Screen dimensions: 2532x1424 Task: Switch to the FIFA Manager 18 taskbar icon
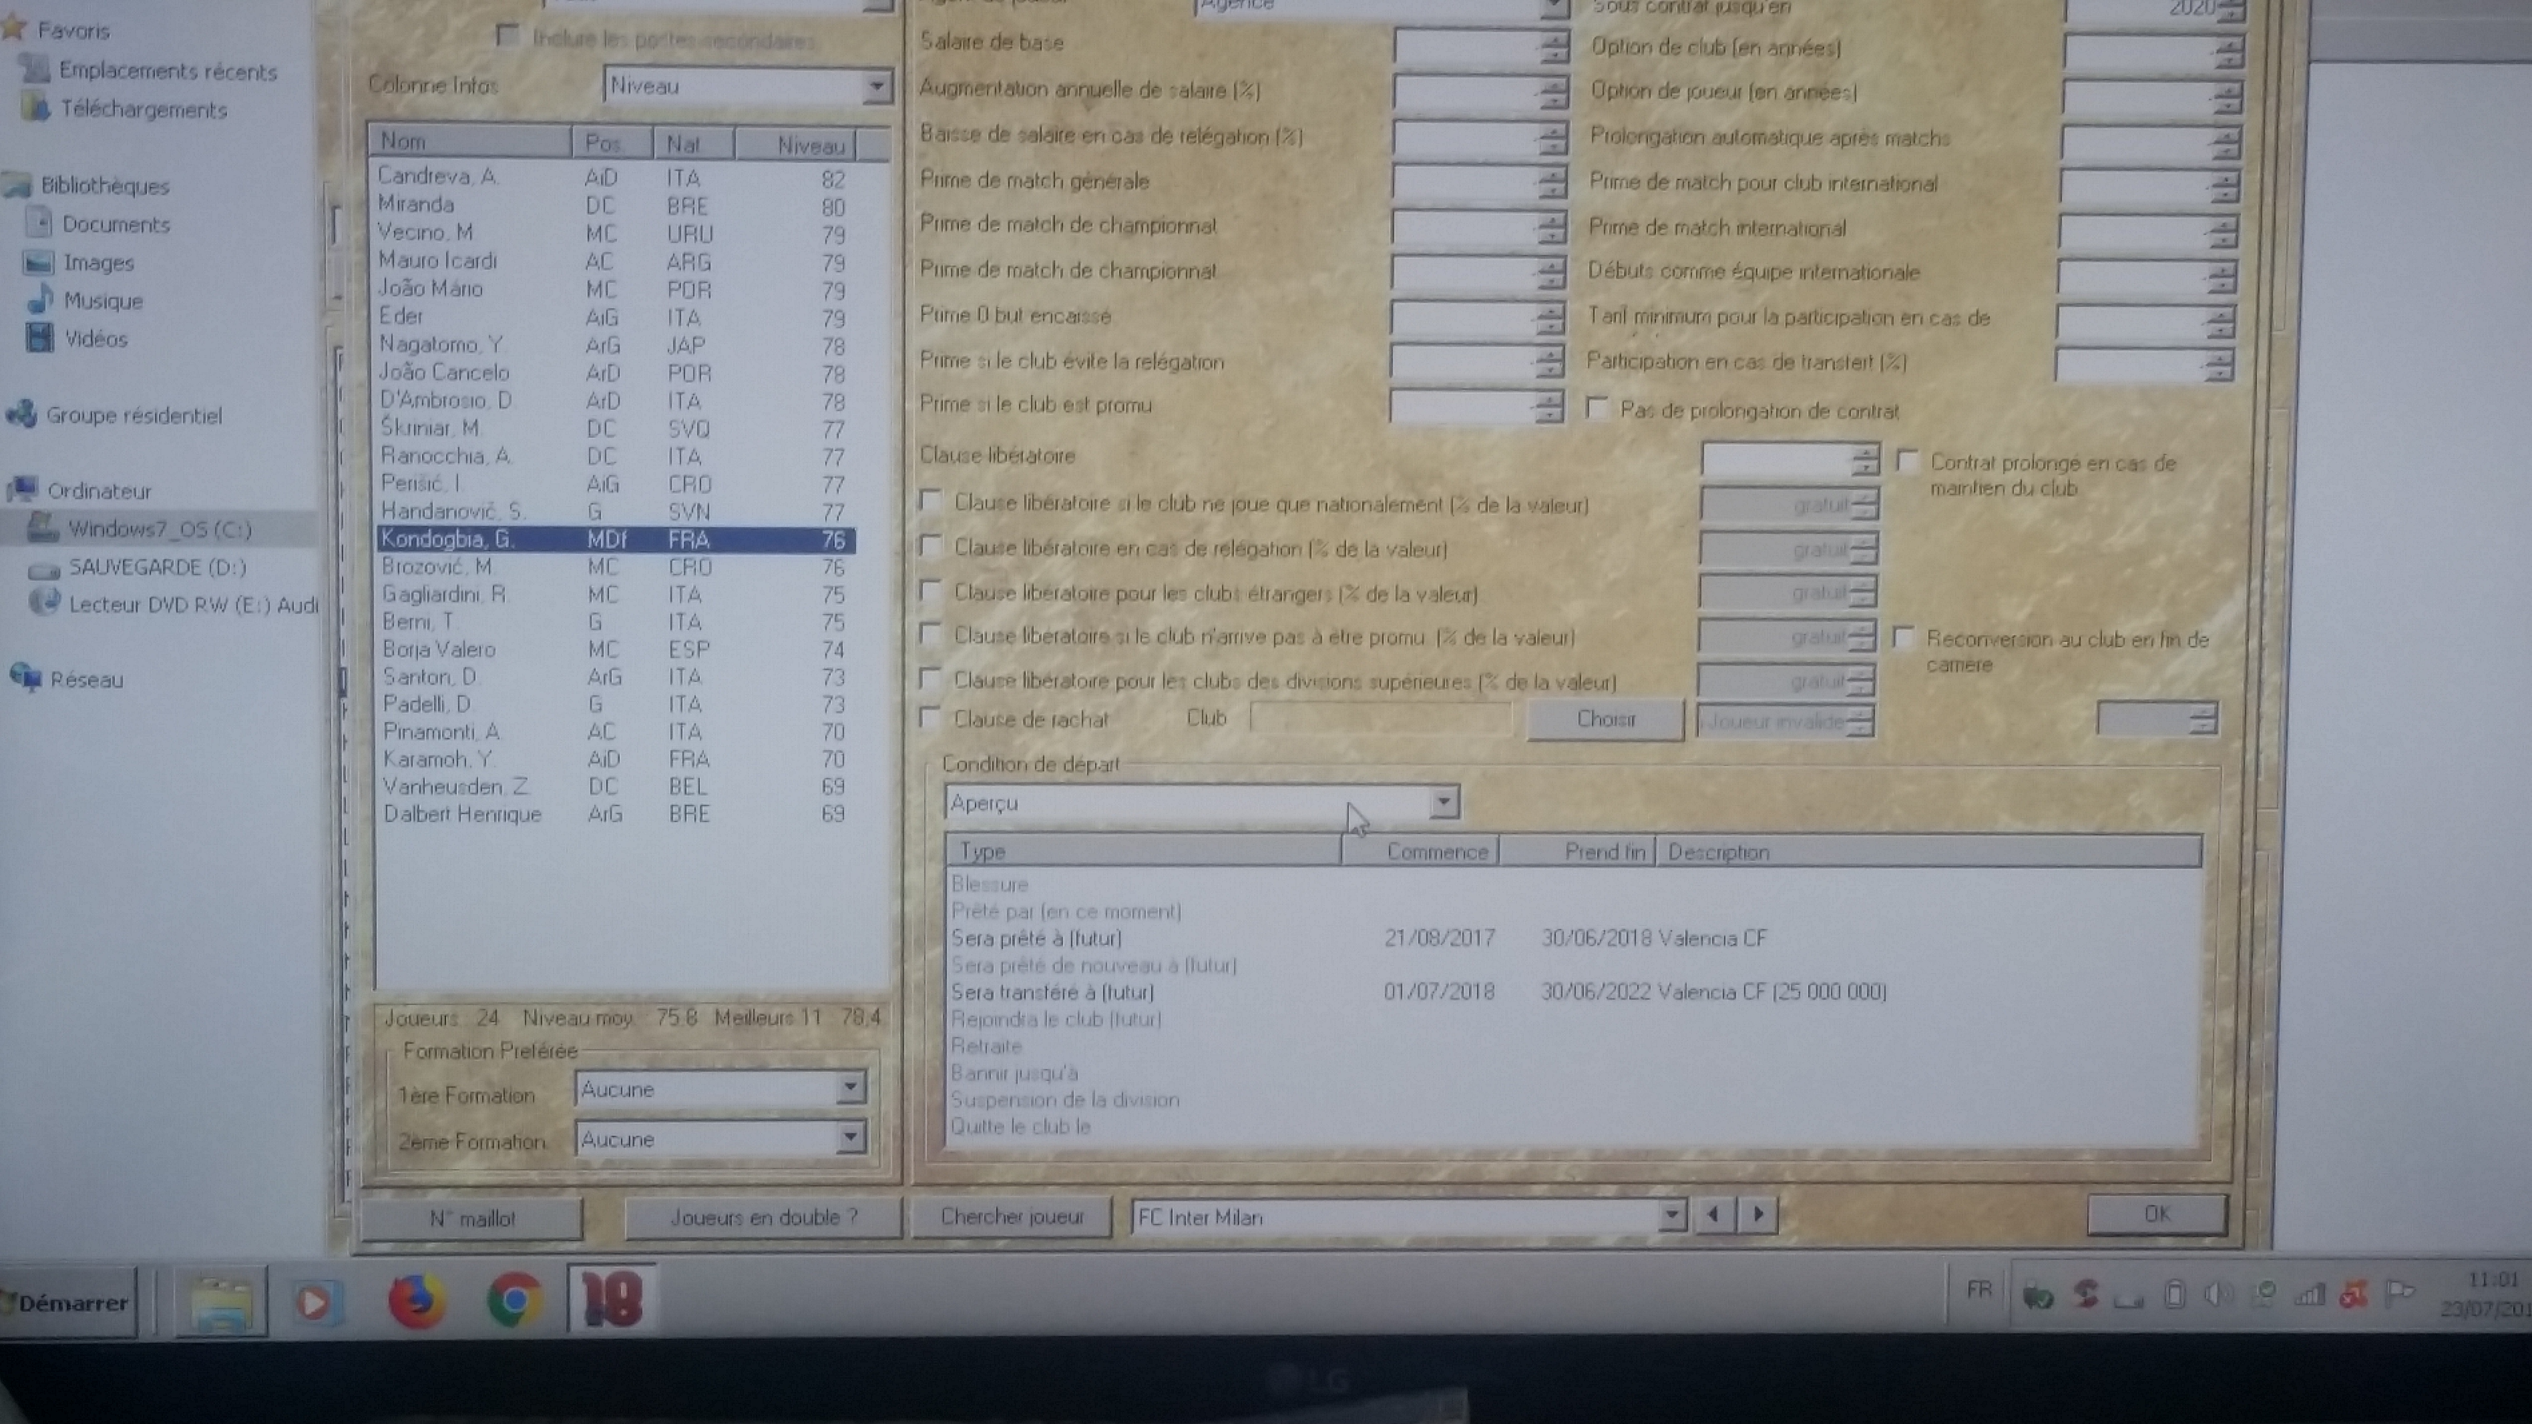point(612,1298)
